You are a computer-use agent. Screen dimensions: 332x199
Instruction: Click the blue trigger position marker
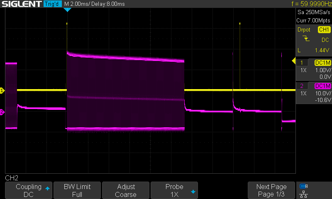67,10
